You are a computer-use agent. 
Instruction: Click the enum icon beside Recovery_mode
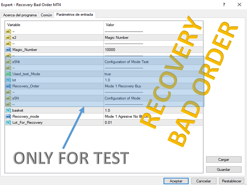(x=8, y=116)
